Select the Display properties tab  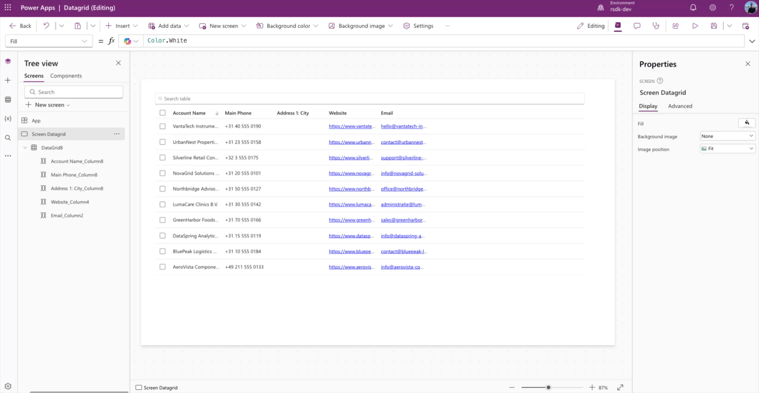[x=648, y=106]
